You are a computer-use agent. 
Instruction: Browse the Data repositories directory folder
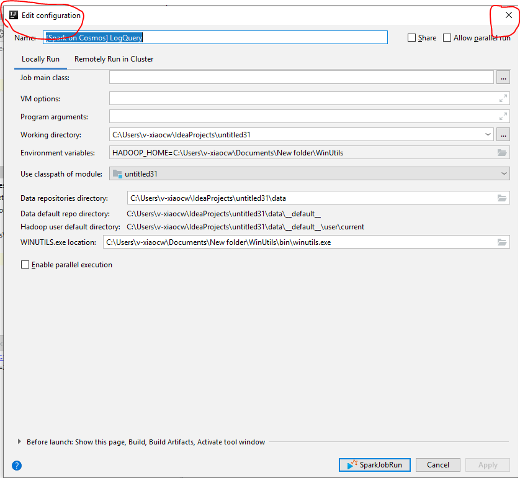pos(501,198)
